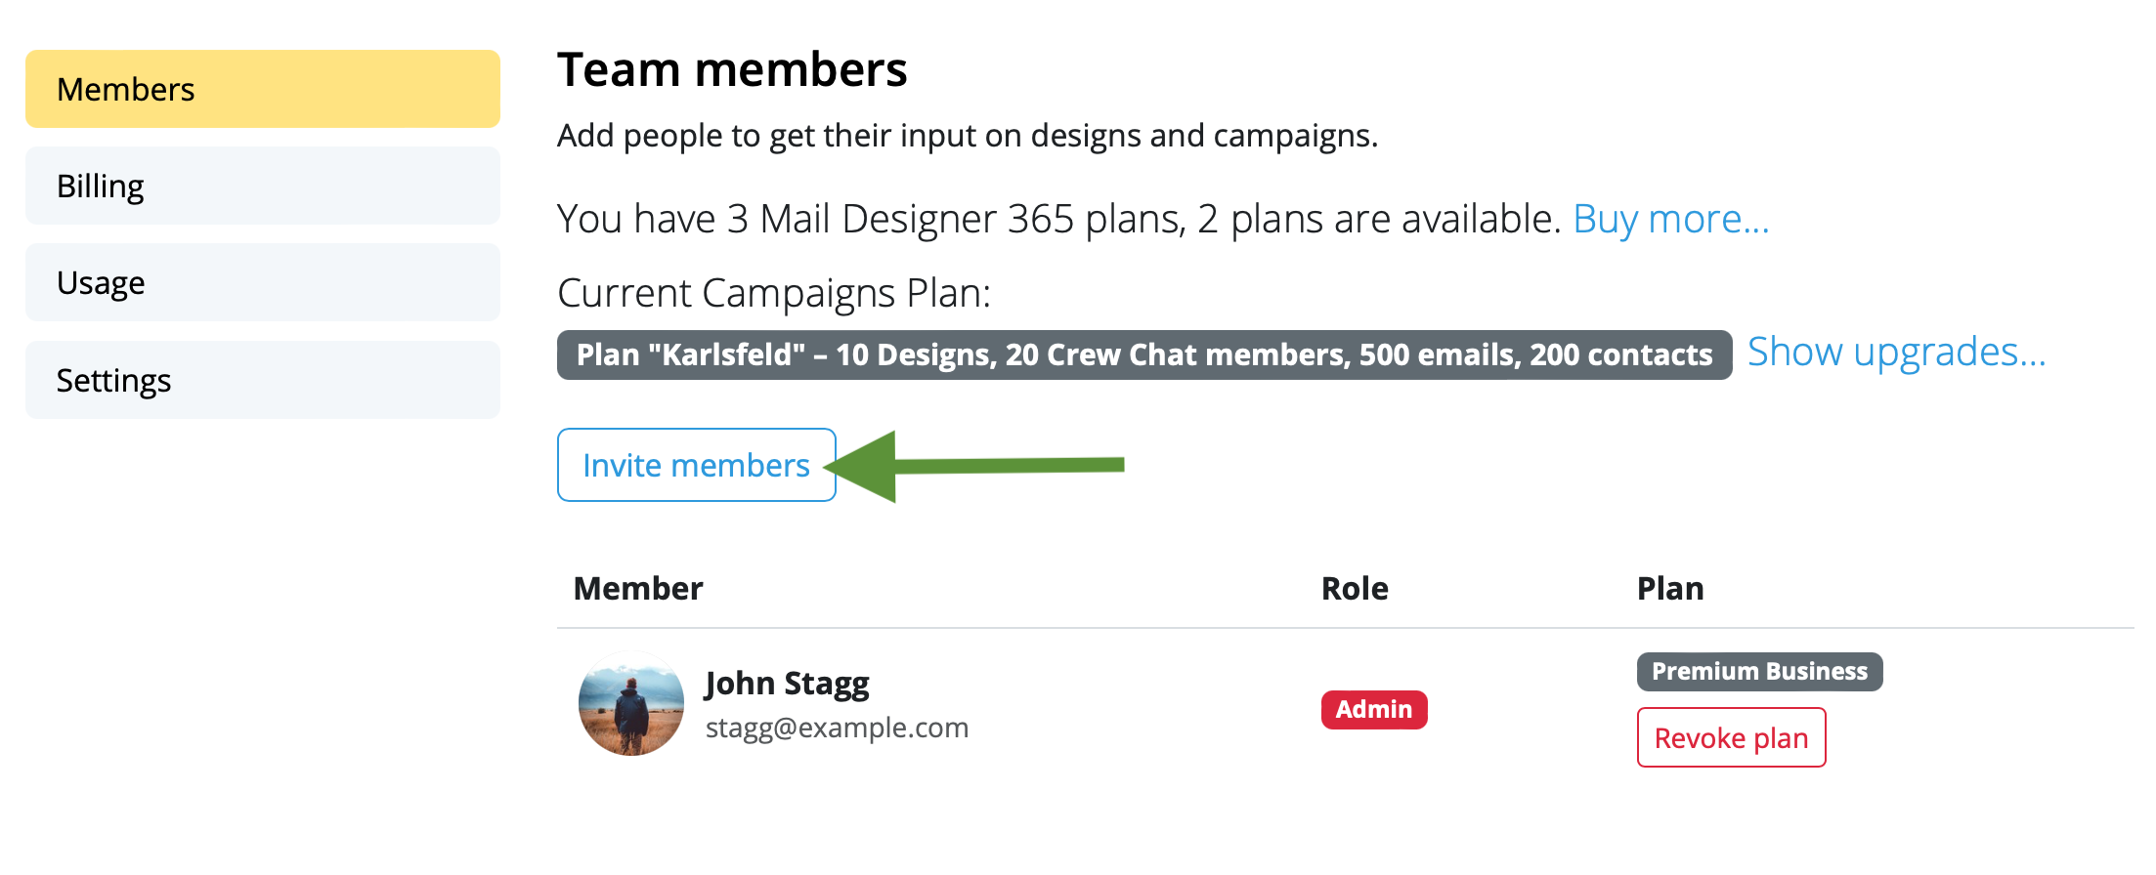
Task: Click the red Admin role badge
Action: [x=1374, y=710]
